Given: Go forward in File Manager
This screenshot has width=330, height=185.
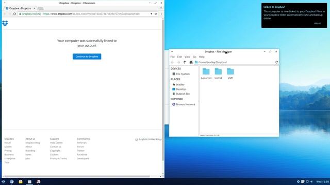Looking at the screenshot, I should point(178,62).
